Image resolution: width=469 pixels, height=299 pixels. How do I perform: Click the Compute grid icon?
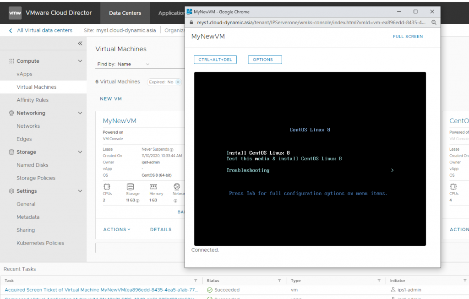11,61
